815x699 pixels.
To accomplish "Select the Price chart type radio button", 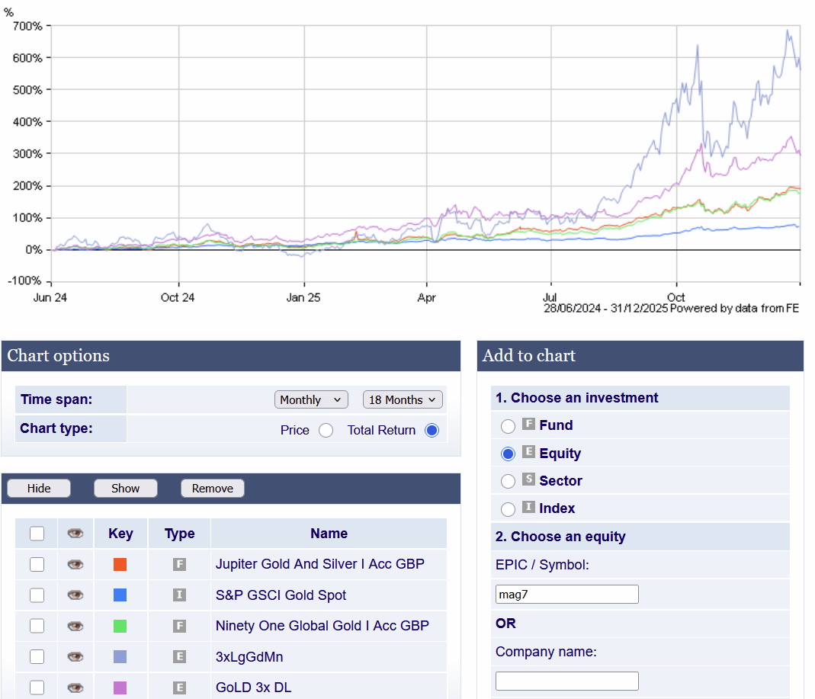I will tap(326, 430).
